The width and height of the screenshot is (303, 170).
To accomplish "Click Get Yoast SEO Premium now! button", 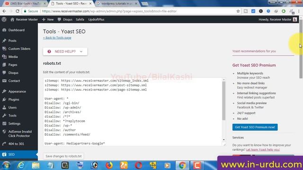I will click(x=255, y=127).
